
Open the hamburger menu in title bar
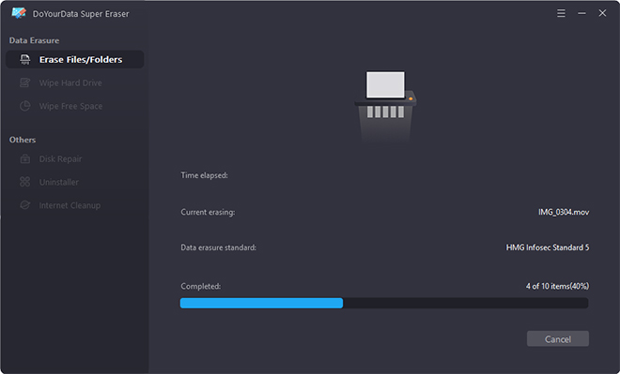pos(561,13)
